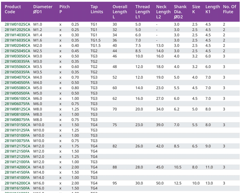Select product 281M02040CA
242x193 pixels.
pyautogui.click(x=17, y=45)
